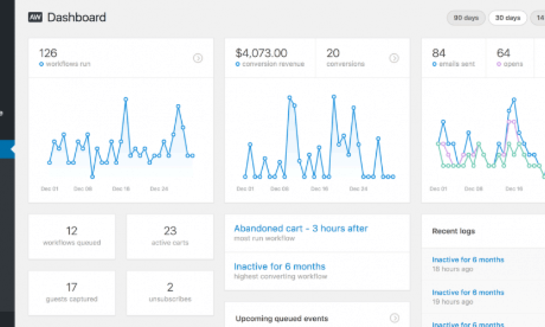This screenshot has height=327, width=545.
Task: Open workflows run report arrow icon
Action: [198, 58]
